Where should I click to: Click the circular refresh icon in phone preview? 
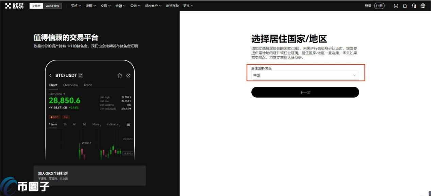[128, 75]
